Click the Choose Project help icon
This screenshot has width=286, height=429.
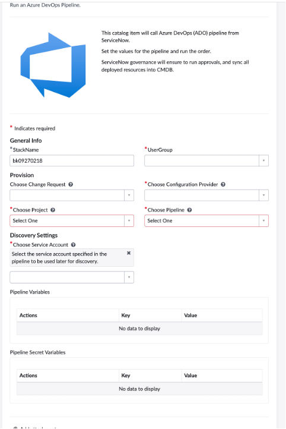[53, 210]
